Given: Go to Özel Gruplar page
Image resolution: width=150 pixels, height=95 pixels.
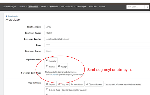Looking at the screenshot, I should 81,6.
